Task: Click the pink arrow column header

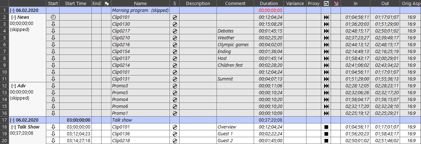Action: (x=336, y=4)
